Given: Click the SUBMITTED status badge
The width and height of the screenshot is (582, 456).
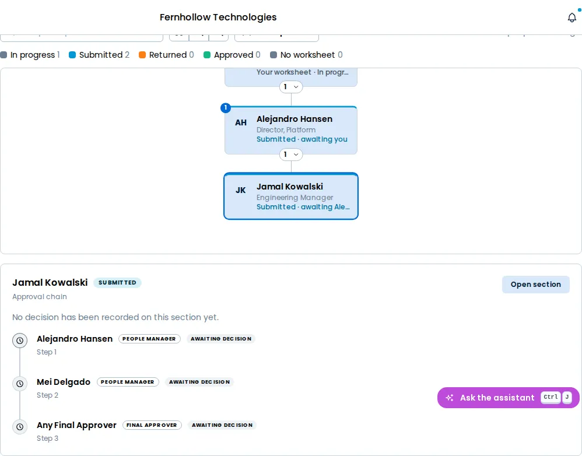Looking at the screenshot, I should click(117, 283).
